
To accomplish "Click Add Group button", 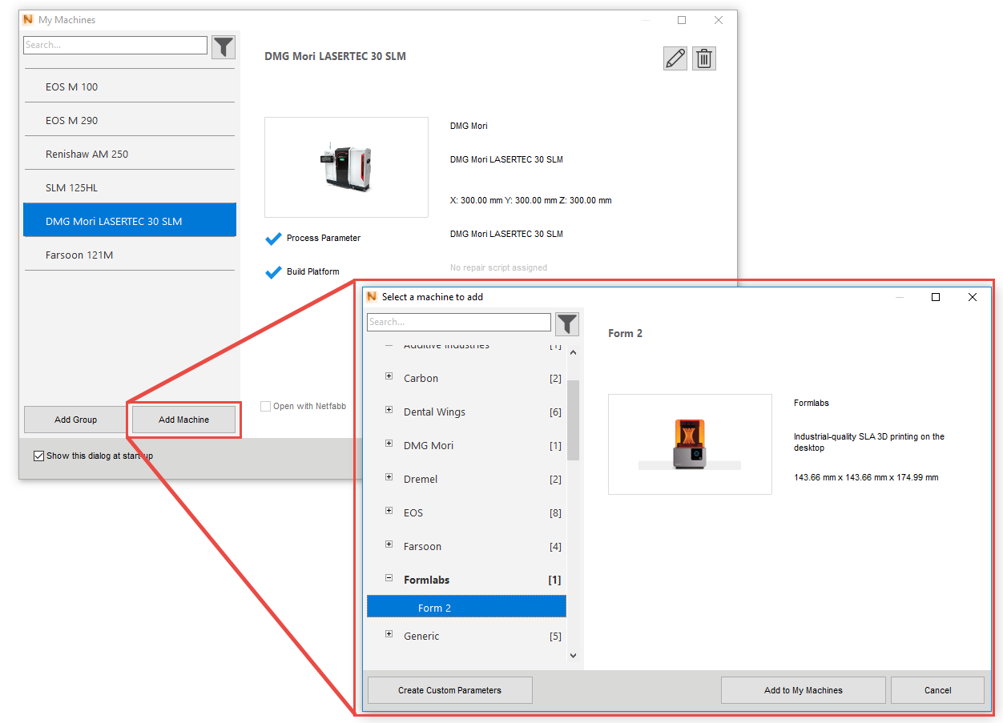I will 75,420.
